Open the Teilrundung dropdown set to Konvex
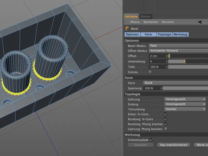The width and height of the screenshot is (208, 156). (x=185, y=109)
